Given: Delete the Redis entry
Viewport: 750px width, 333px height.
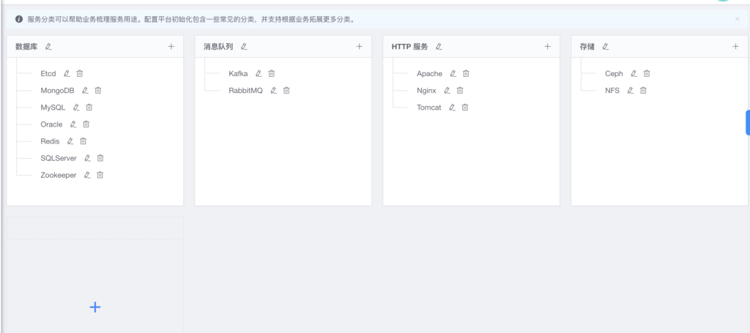Looking at the screenshot, I should [83, 141].
